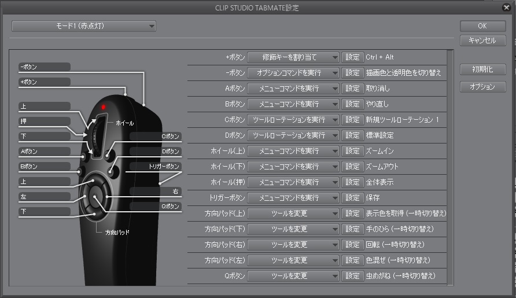Open the +ボタン action dropdown
Screen dimensions: 516x298
coord(293,57)
